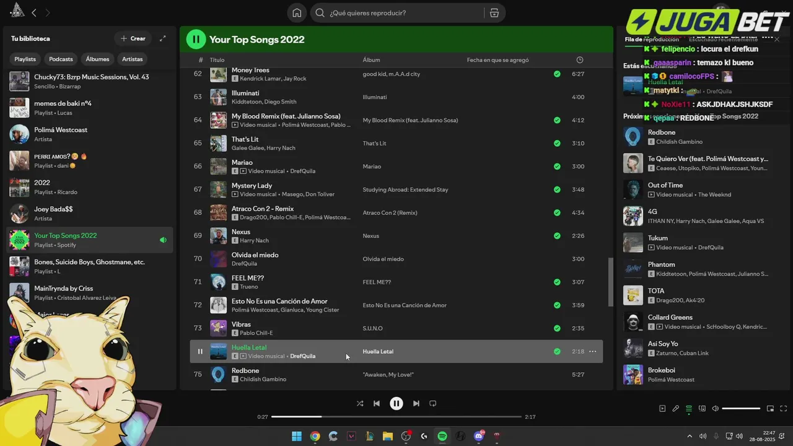Open 'Studying Abroad: Extended Stay' album link
This screenshot has width=793, height=446.
405,190
